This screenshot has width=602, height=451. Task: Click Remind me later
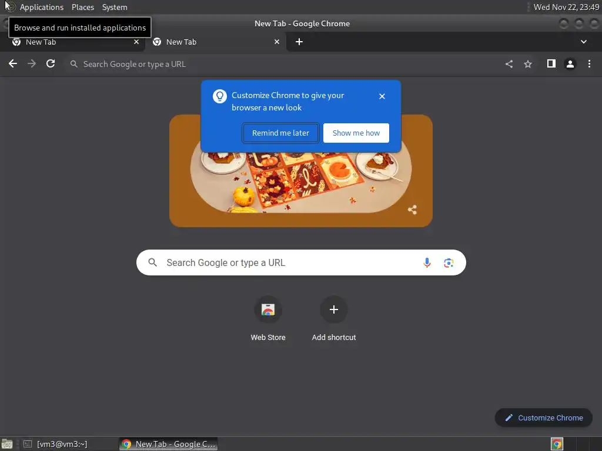280,133
